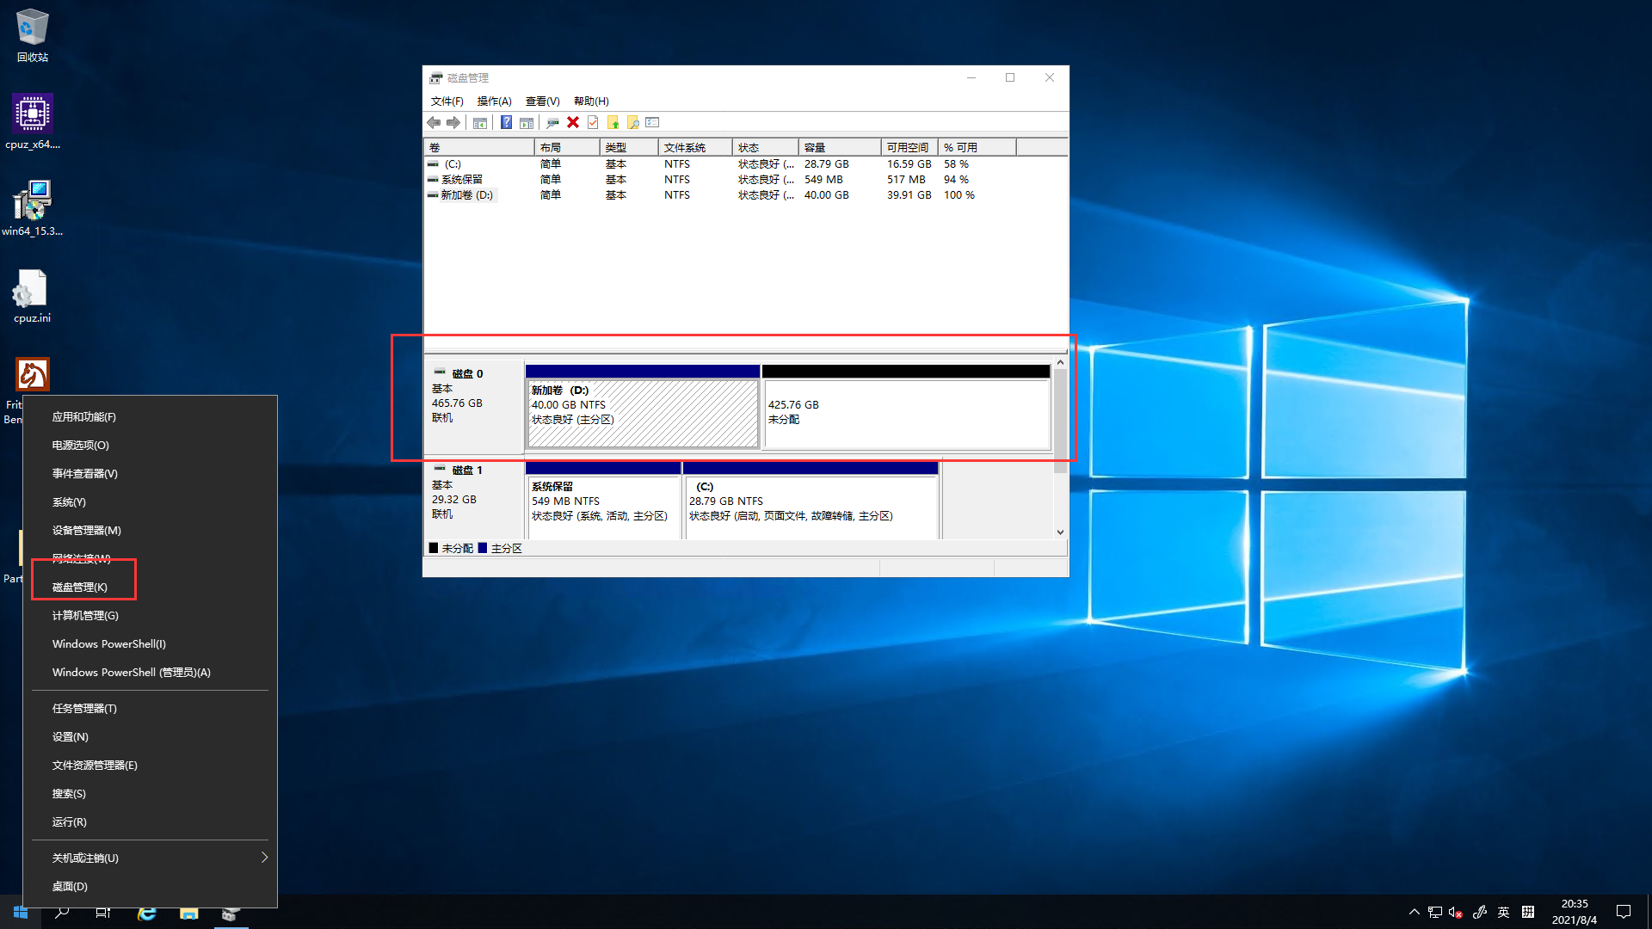Click the disk view scrollbar down arrow
1652x929 pixels.
1060,532
